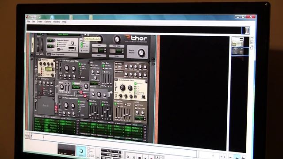283x159 pixels.
Task: Click the Thor polyphonic synthesizer logo
Action: coord(137,39)
